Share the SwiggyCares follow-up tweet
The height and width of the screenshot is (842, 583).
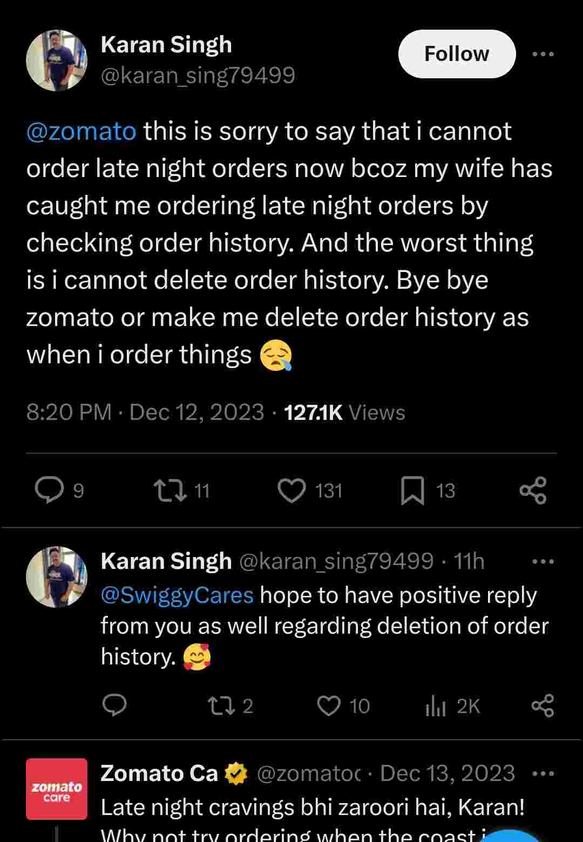click(x=543, y=705)
